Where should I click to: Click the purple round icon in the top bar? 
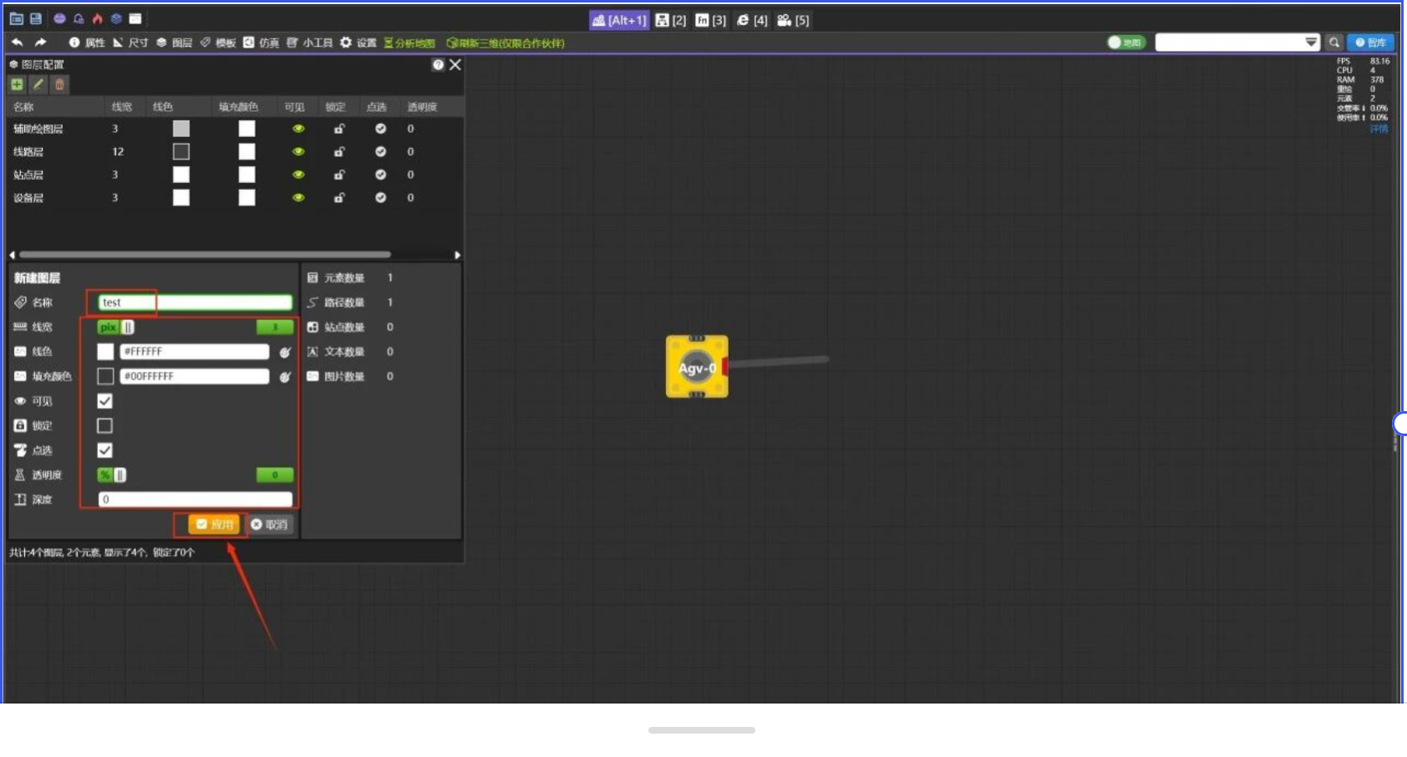(59, 18)
